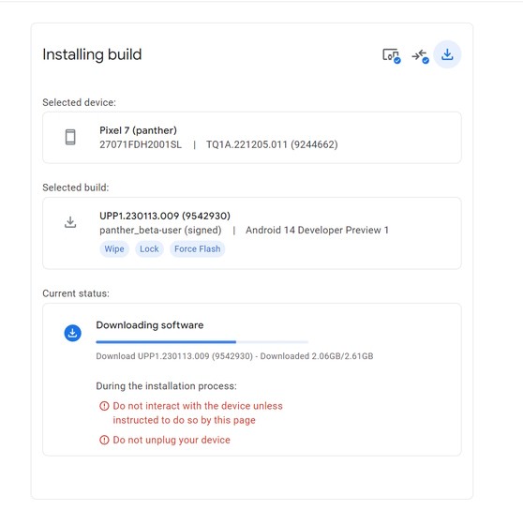Image resolution: width=523 pixels, height=525 pixels.
Task: Click the 'Do not unplug your device' warning
Action: tap(172, 440)
